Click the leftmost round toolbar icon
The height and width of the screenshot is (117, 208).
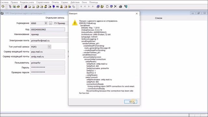3,6
